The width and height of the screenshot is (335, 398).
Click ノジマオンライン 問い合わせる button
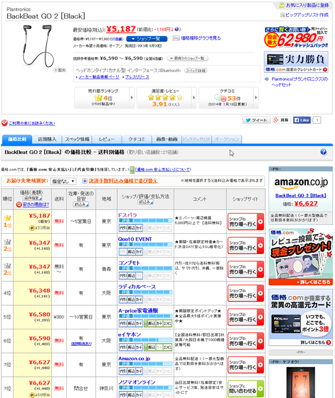coord(246,389)
